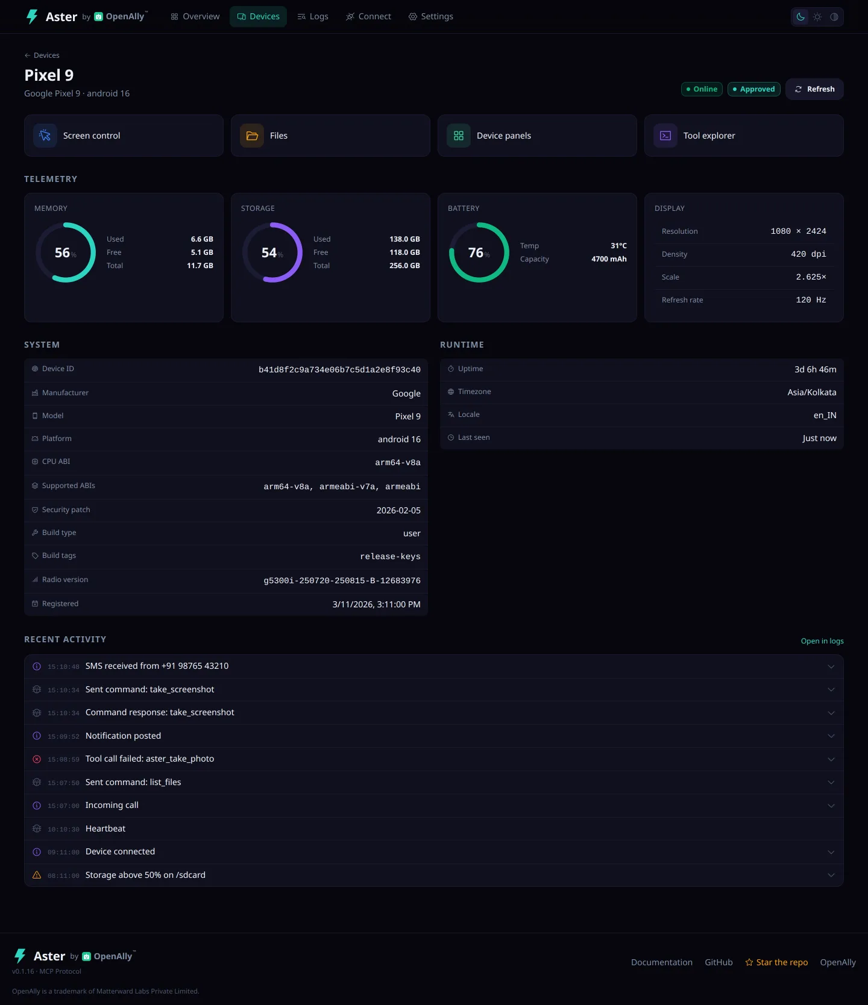868x1005 pixels.
Task: Click the star icon in Star the repo
Action: click(x=749, y=962)
